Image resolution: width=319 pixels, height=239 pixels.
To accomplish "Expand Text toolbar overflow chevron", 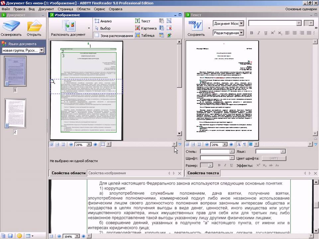I will point(316,28).
